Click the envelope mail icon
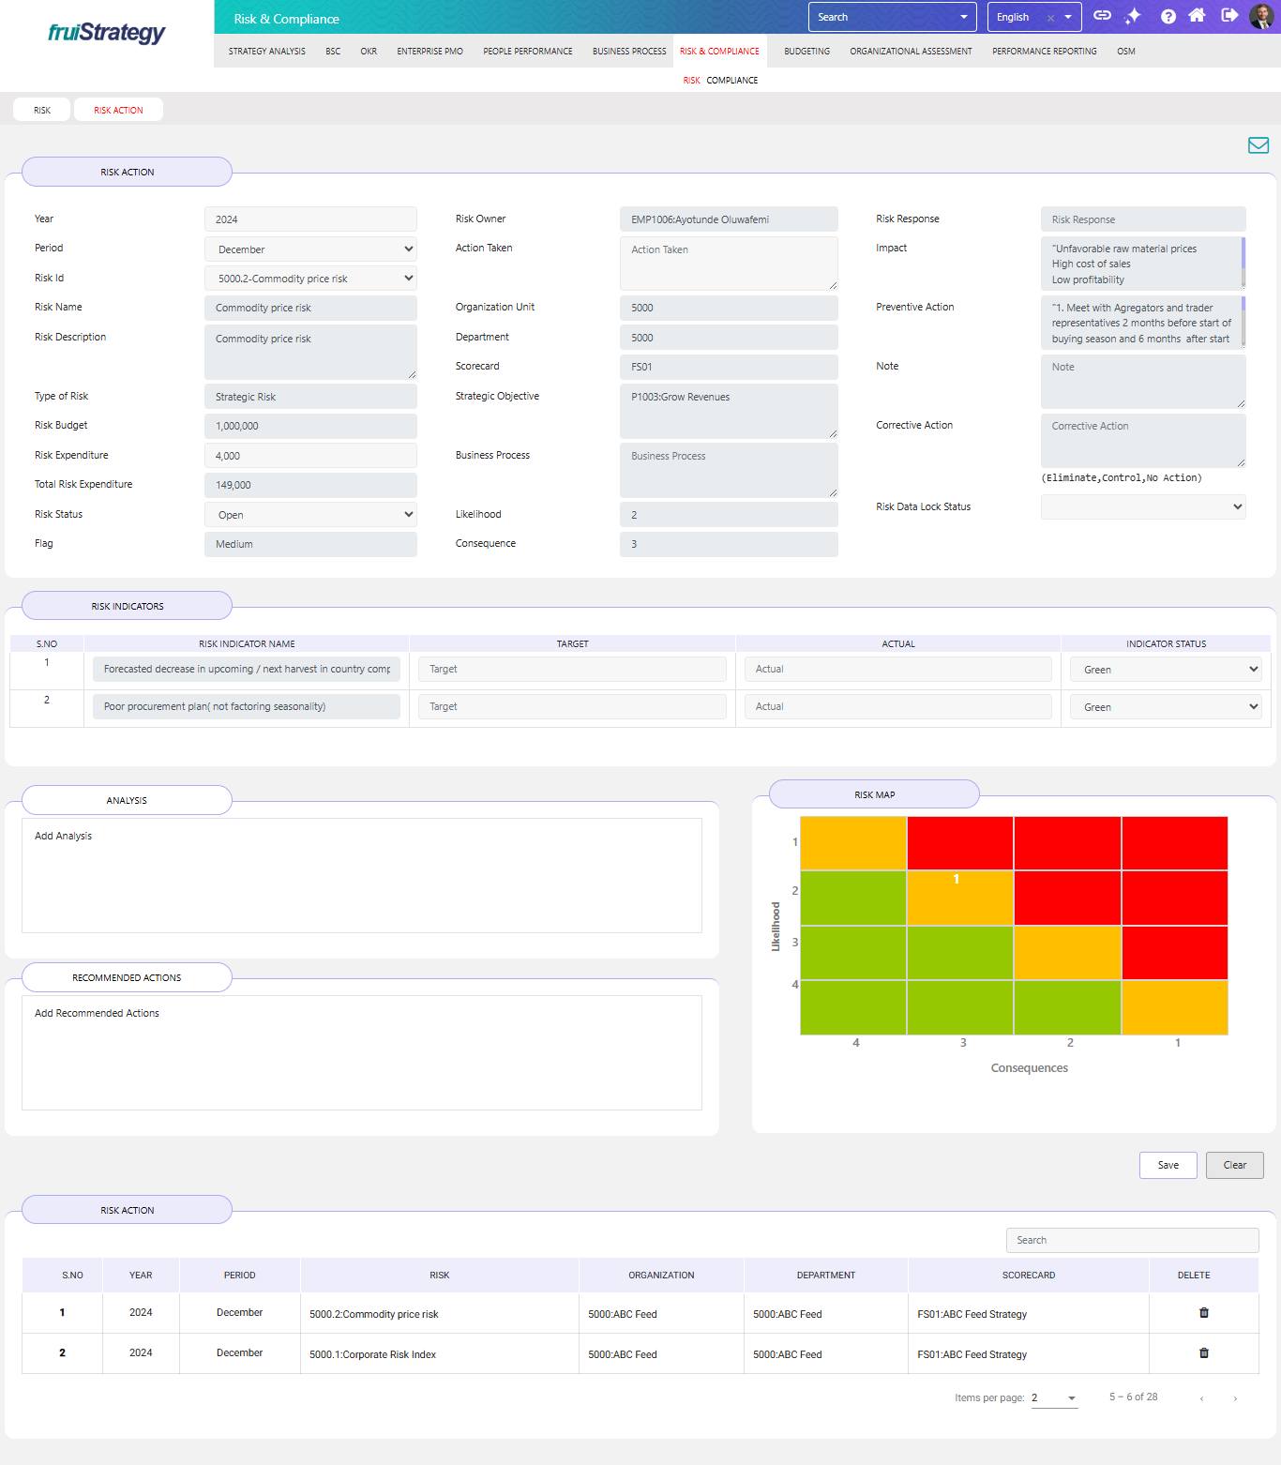The height and width of the screenshot is (1465, 1281). tap(1258, 145)
